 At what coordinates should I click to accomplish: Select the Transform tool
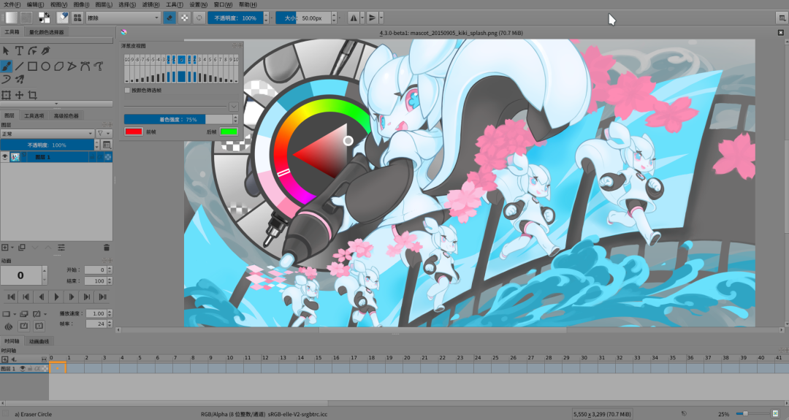(x=6, y=94)
